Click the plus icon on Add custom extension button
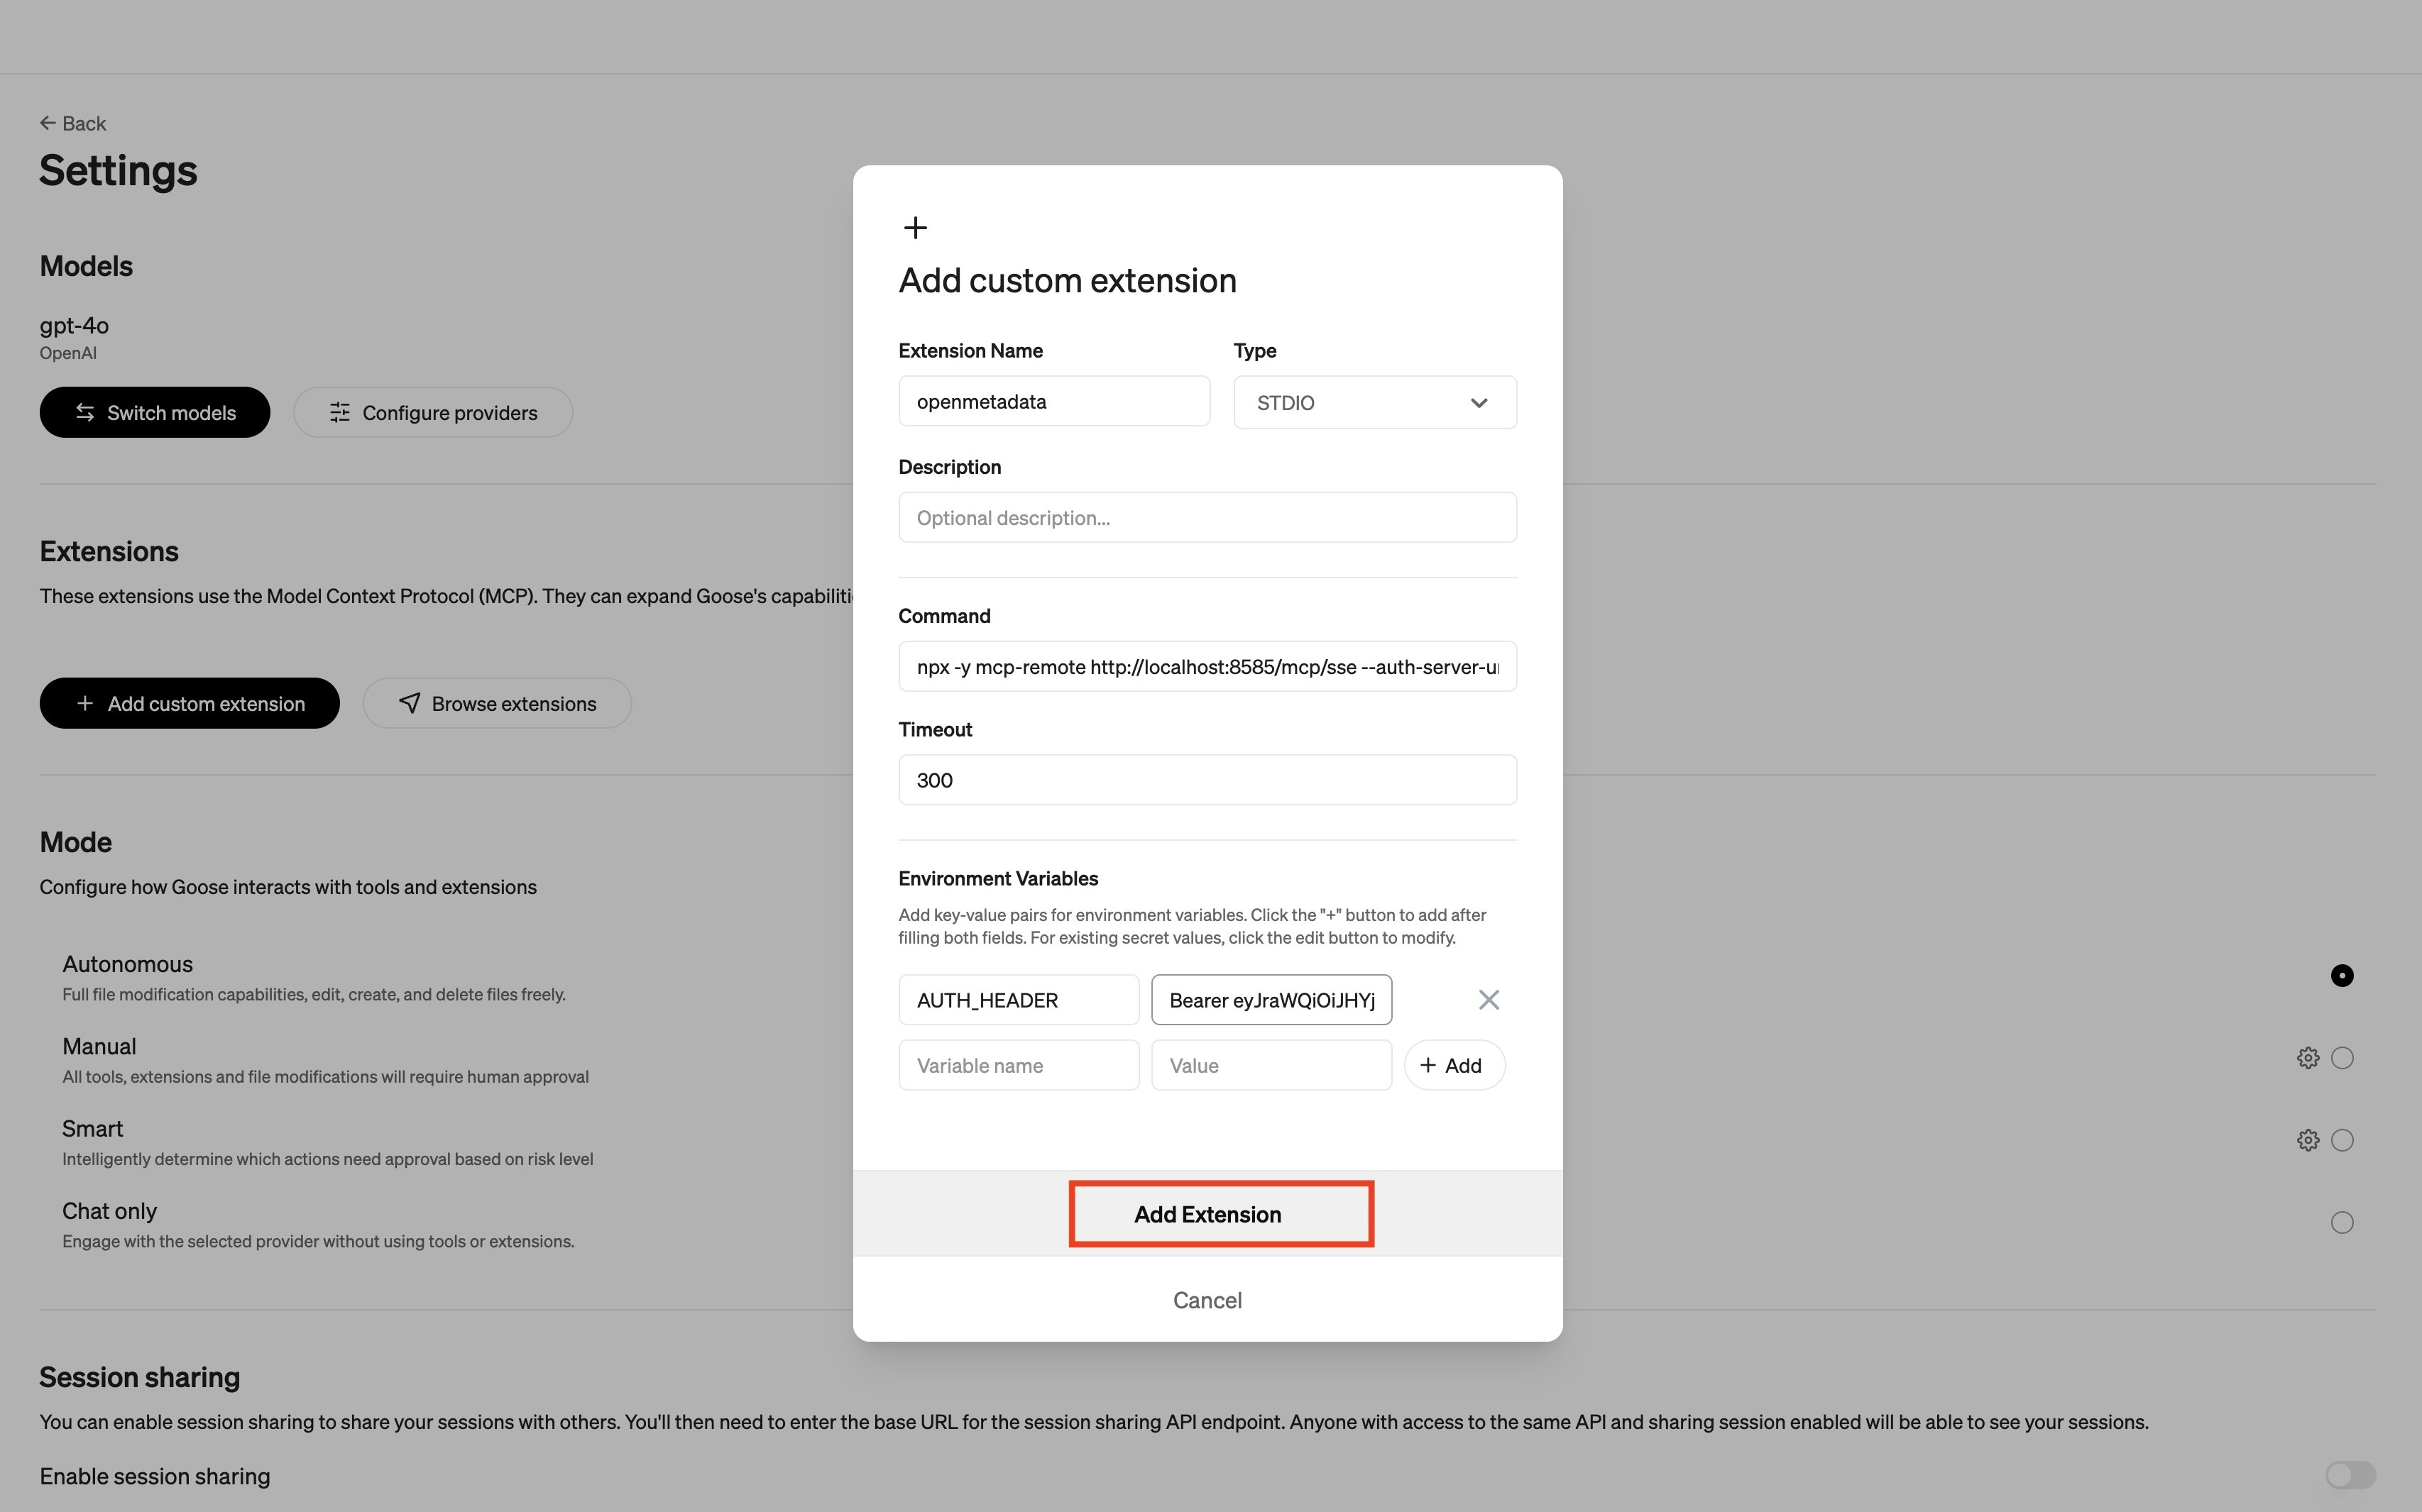Screen dimensions: 2422x1512 (x=84, y=703)
